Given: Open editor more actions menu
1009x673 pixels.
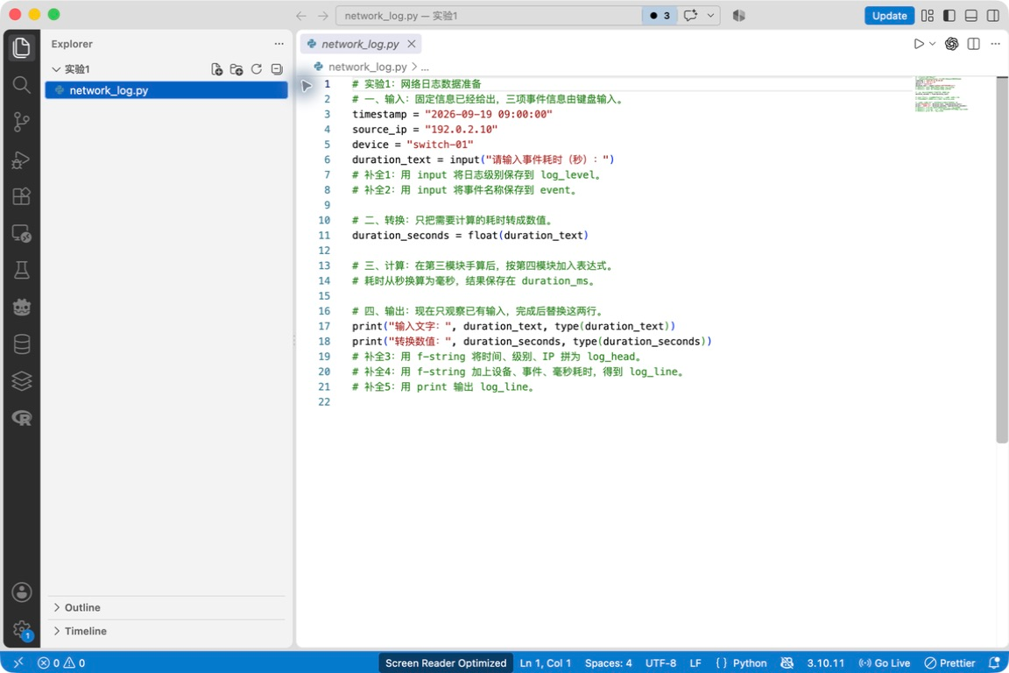Looking at the screenshot, I should pos(996,44).
